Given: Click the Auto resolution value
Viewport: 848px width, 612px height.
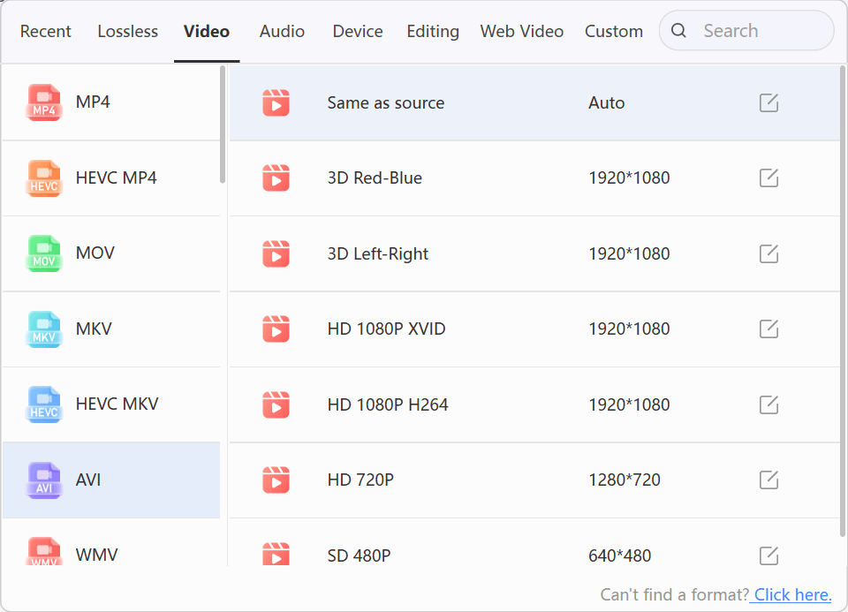Looking at the screenshot, I should tap(606, 102).
